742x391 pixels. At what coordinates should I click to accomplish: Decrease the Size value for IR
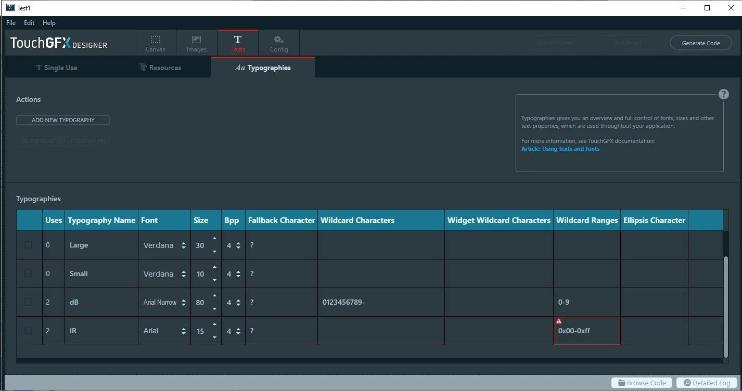[214, 338]
